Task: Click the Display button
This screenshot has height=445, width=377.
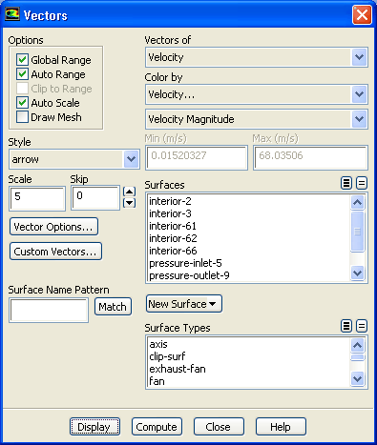Action: tap(94, 427)
